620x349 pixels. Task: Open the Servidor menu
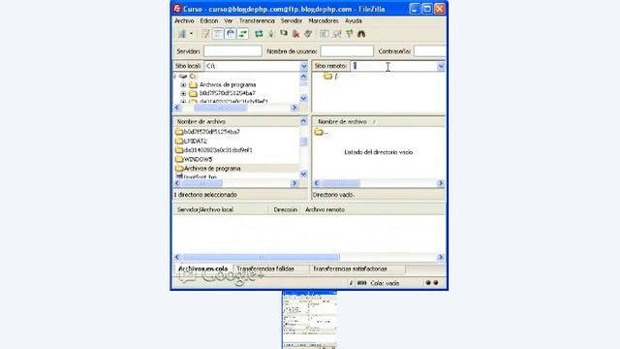[292, 20]
